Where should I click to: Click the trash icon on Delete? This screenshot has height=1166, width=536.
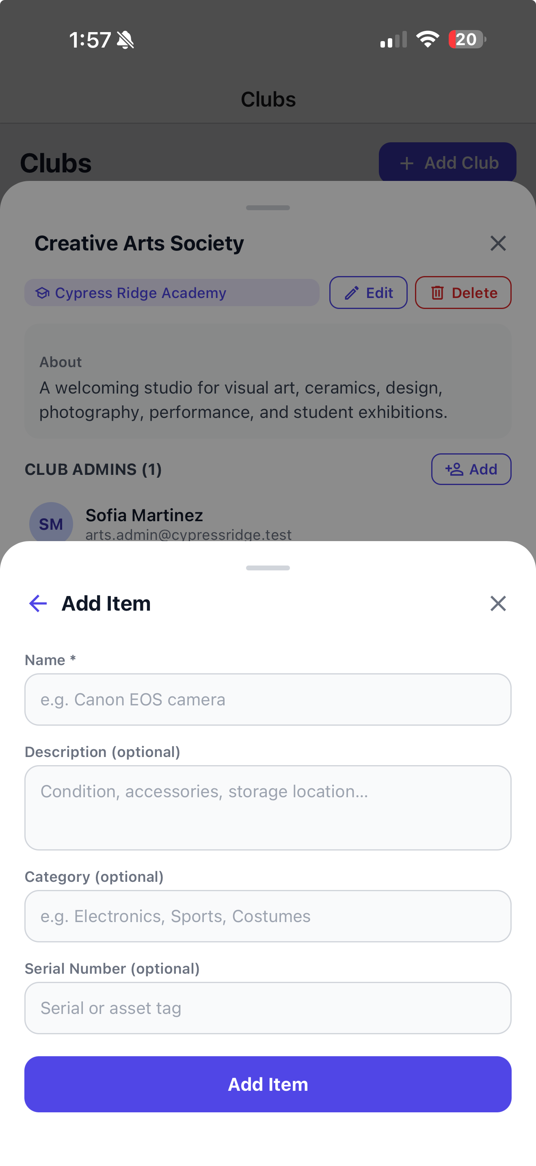(x=437, y=293)
